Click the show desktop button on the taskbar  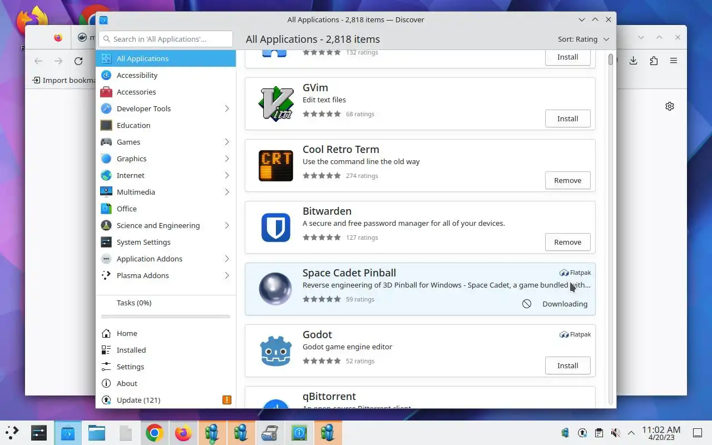click(x=697, y=433)
